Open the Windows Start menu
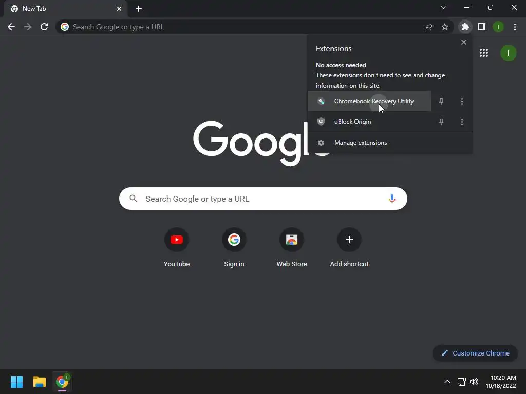Image resolution: width=526 pixels, height=394 pixels. pos(16,382)
